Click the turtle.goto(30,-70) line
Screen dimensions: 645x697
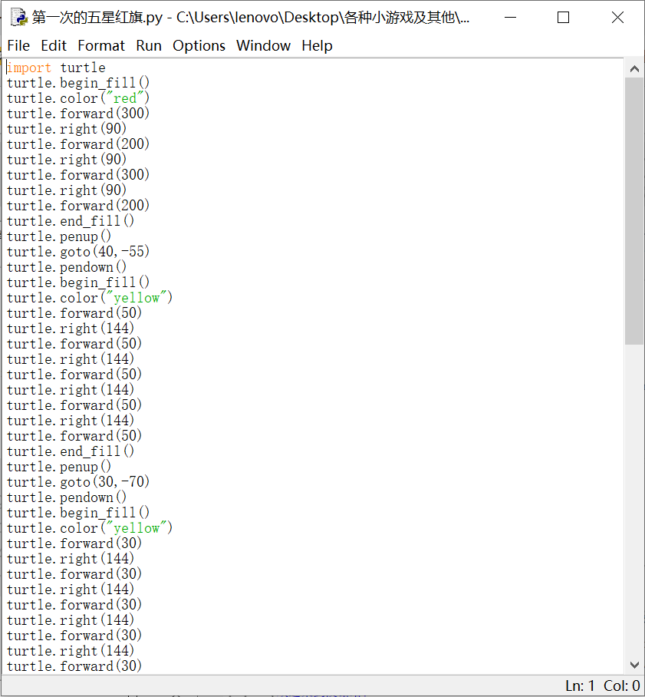(78, 482)
